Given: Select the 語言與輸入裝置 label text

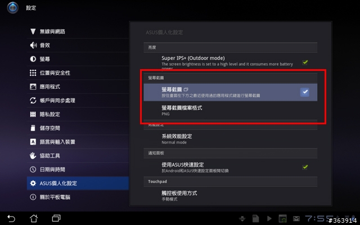Looking at the screenshot, I should (x=57, y=142).
